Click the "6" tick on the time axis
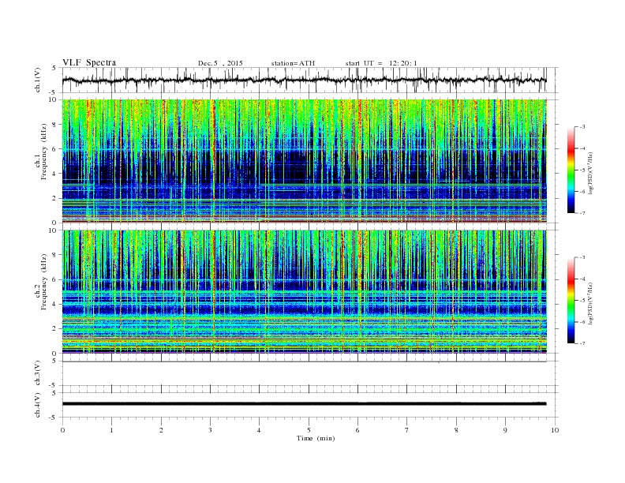The height and width of the screenshot is (483, 625). (x=357, y=430)
